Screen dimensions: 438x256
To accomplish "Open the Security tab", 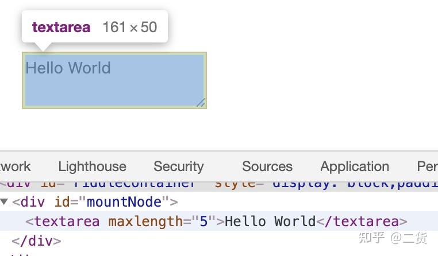I will coord(178,166).
